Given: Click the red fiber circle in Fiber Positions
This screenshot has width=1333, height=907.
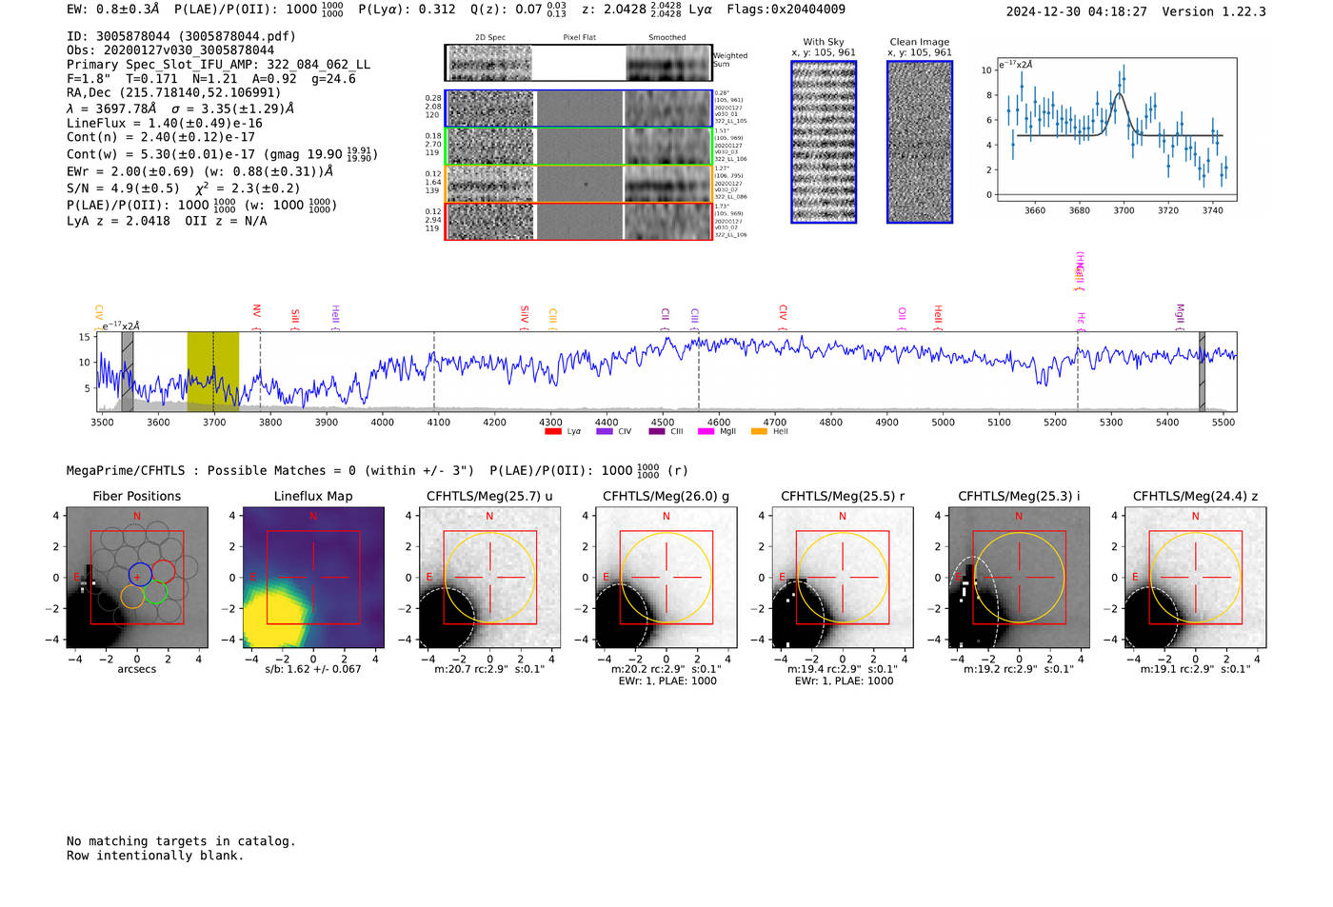Looking at the screenshot, I should tap(163, 571).
